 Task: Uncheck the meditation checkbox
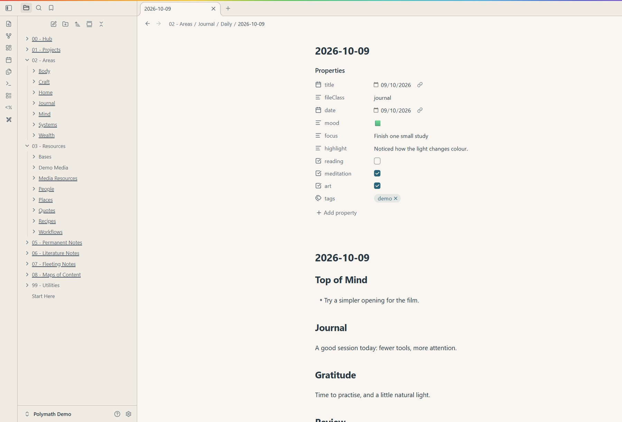(x=377, y=173)
